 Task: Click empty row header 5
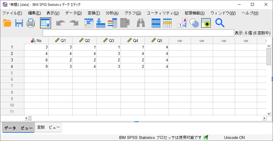click(x=12, y=73)
